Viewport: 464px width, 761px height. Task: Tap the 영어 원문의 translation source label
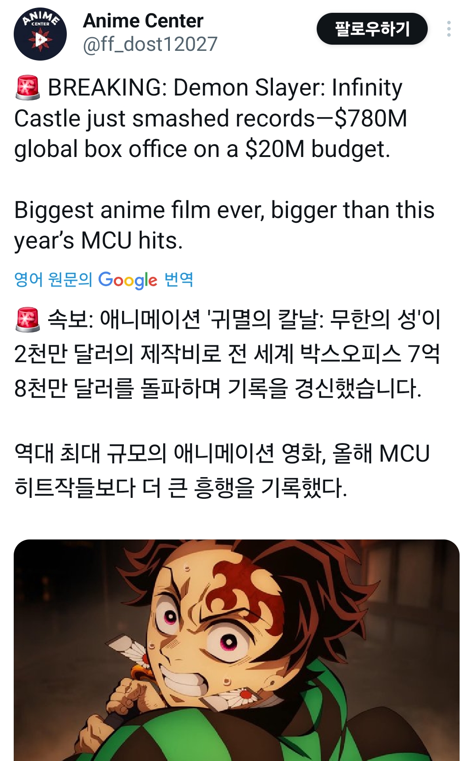click(53, 279)
